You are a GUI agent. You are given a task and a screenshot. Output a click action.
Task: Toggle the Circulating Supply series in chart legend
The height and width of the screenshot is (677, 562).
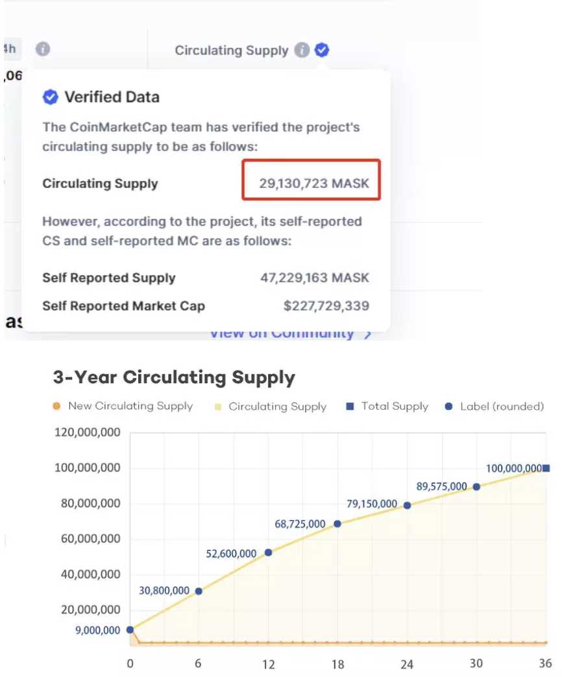coord(270,407)
